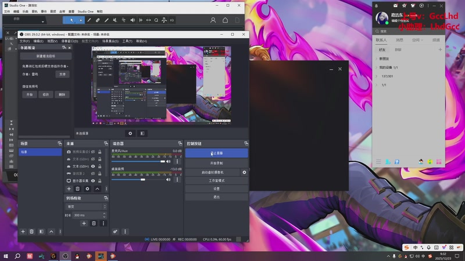
Task: Hide the visible Text (GDI+) source
Action: pos(93,166)
